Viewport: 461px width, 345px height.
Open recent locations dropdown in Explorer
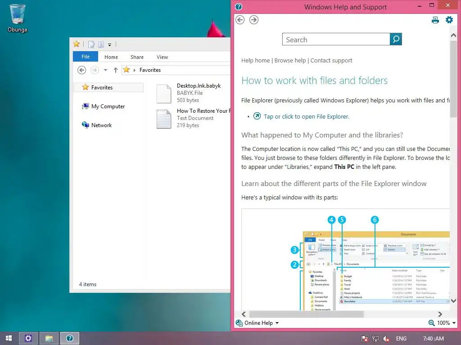point(105,70)
